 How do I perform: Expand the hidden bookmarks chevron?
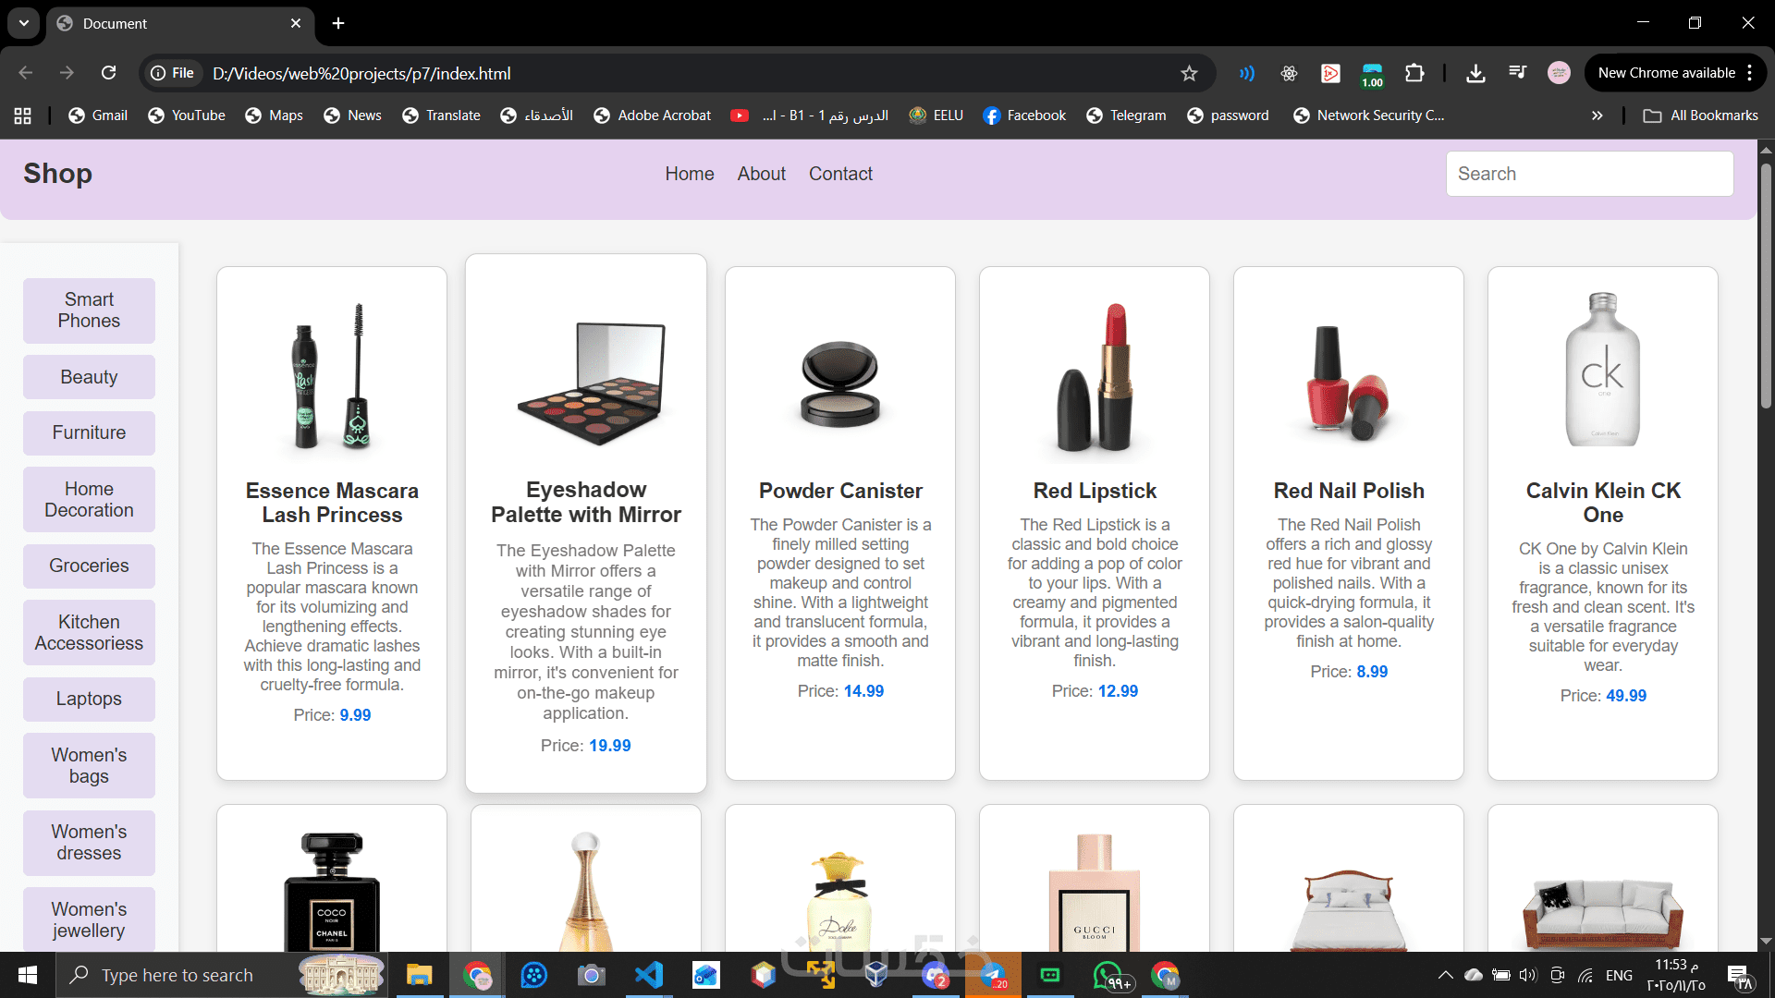tap(1597, 116)
